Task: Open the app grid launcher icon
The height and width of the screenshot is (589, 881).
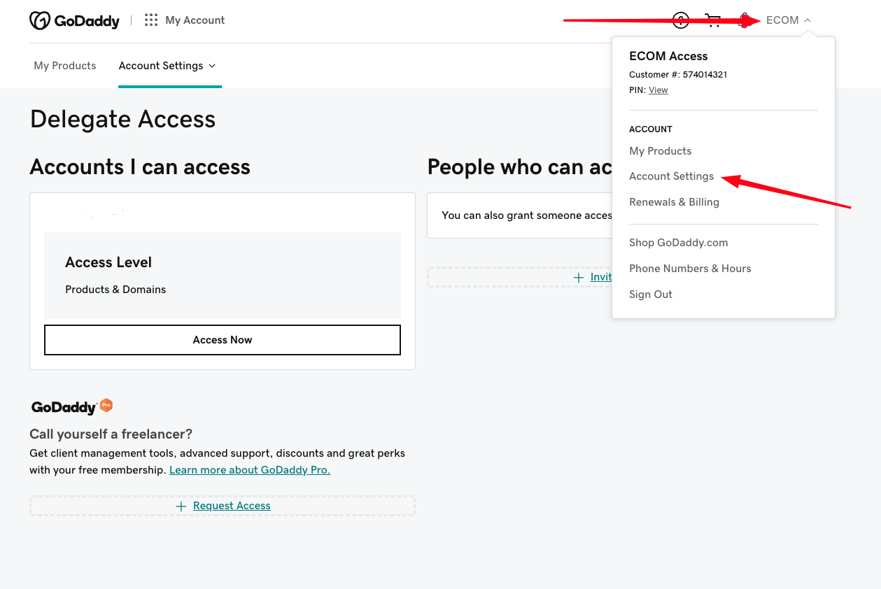Action: 151,20
